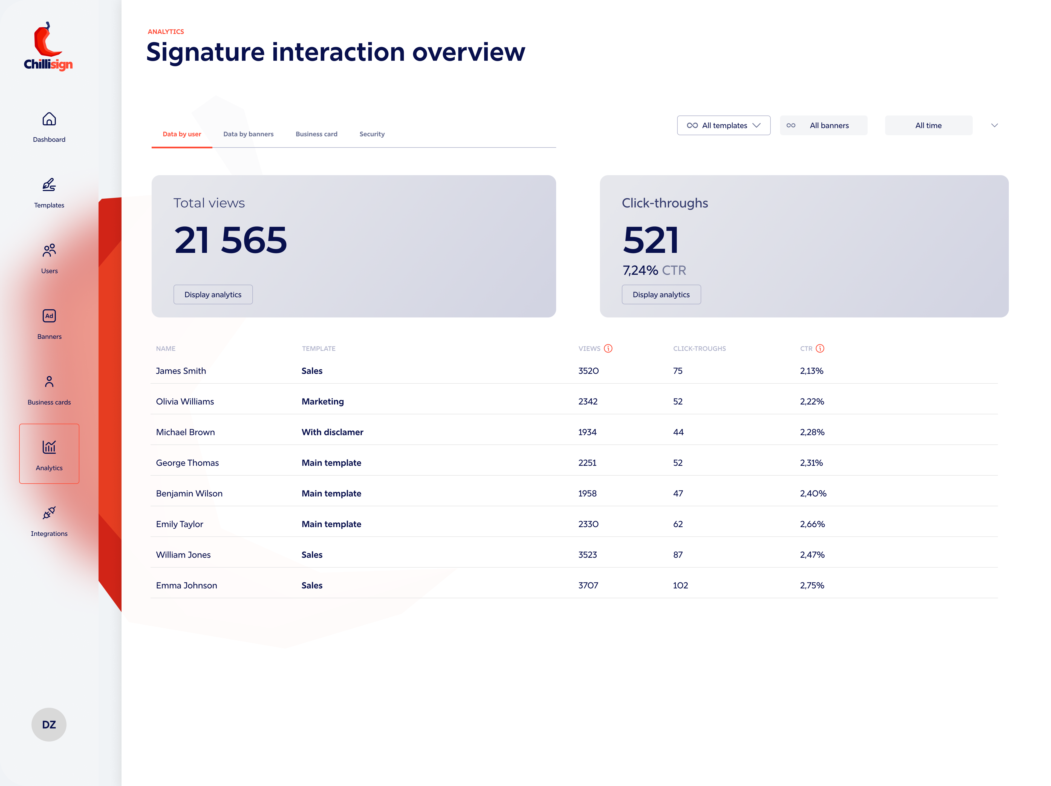1051x786 pixels.
Task: Click the Views column info icon
Action: point(608,348)
